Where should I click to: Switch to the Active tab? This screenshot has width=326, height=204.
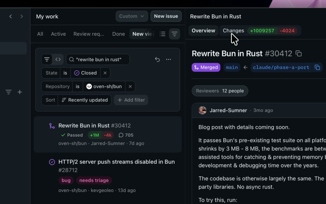(x=58, y=34)
